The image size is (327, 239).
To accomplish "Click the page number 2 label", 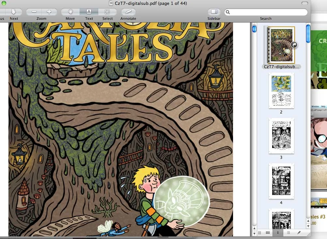I will click(x=281, y=112).
